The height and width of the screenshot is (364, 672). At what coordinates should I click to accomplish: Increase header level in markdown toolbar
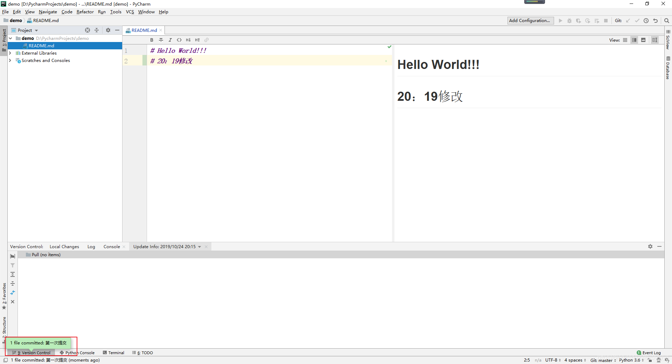[x=197, y=40]
